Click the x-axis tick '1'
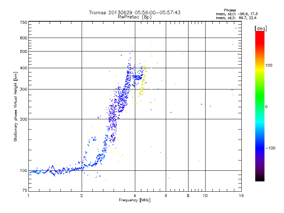The height and width of the screenshot is (213, 284). (28, 196)
